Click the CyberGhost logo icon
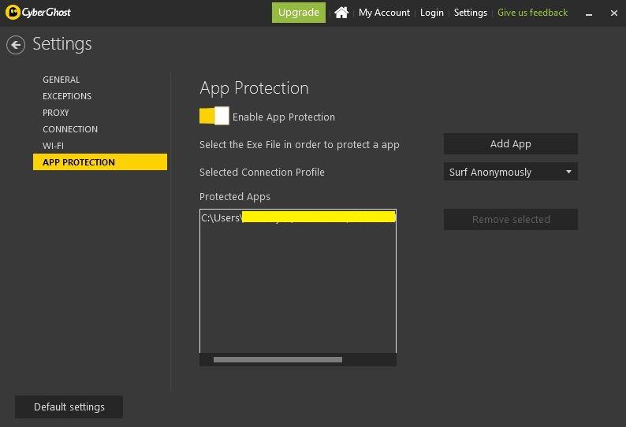Screen dimensions: 626x427 click(13, 12)
